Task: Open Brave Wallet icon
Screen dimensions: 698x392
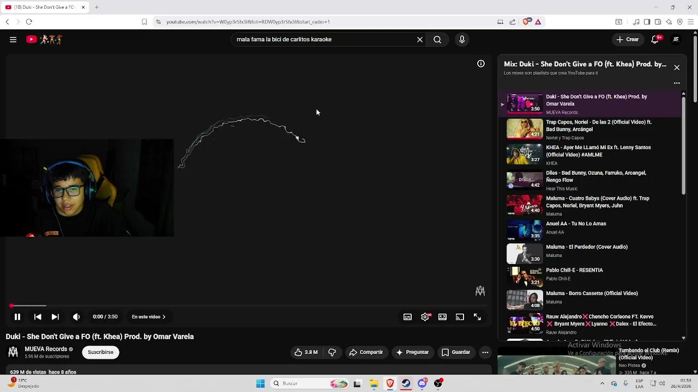Action: tap(658, 22)
